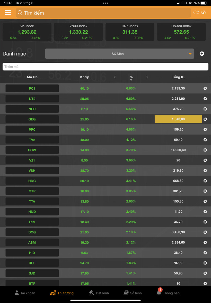The image size is (211, 303).
Task: Open the hamburger menu icon
Action: tap(8, 13)
